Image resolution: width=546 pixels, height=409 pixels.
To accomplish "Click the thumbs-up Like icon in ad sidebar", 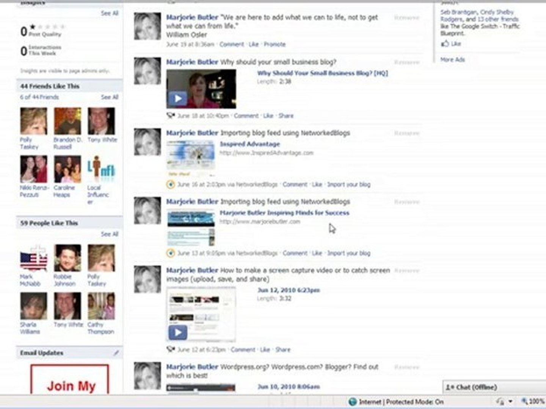I will [x=445, y=44].
